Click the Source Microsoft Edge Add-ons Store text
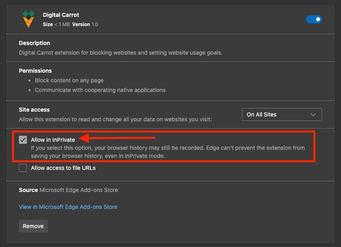 pos(68,190)
